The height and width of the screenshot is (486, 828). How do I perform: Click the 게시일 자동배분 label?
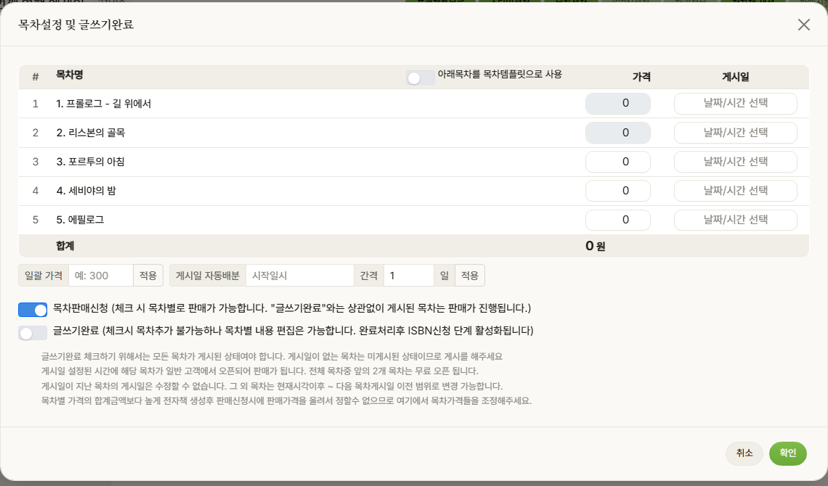208,276
